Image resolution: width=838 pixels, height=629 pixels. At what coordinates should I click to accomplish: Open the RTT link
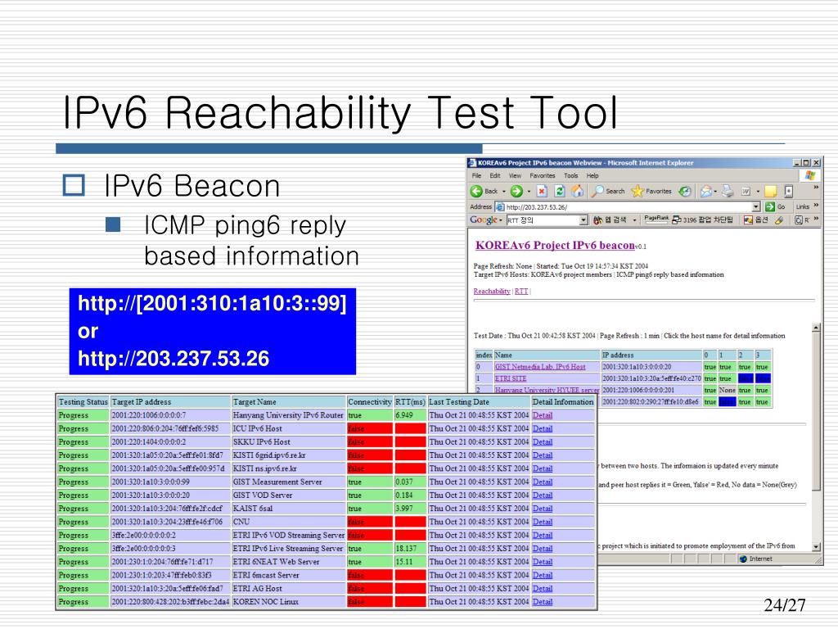pos(521,292)
